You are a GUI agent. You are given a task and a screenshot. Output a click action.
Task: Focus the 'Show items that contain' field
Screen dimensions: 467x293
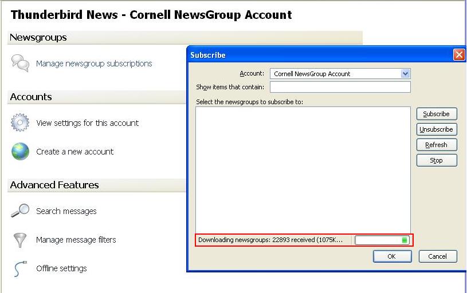[x=340, y=87]
